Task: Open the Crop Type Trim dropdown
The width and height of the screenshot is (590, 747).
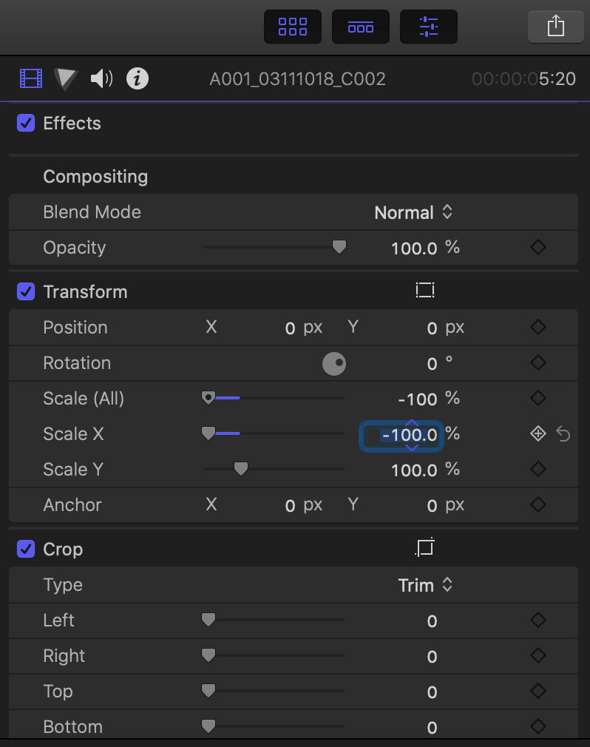Action: coord(425,585)
